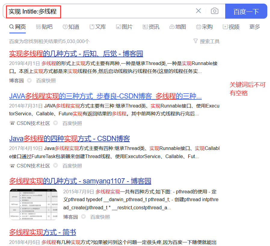Switch to the 贴吧 tab

pyautogui.click(x=44, y=27)
